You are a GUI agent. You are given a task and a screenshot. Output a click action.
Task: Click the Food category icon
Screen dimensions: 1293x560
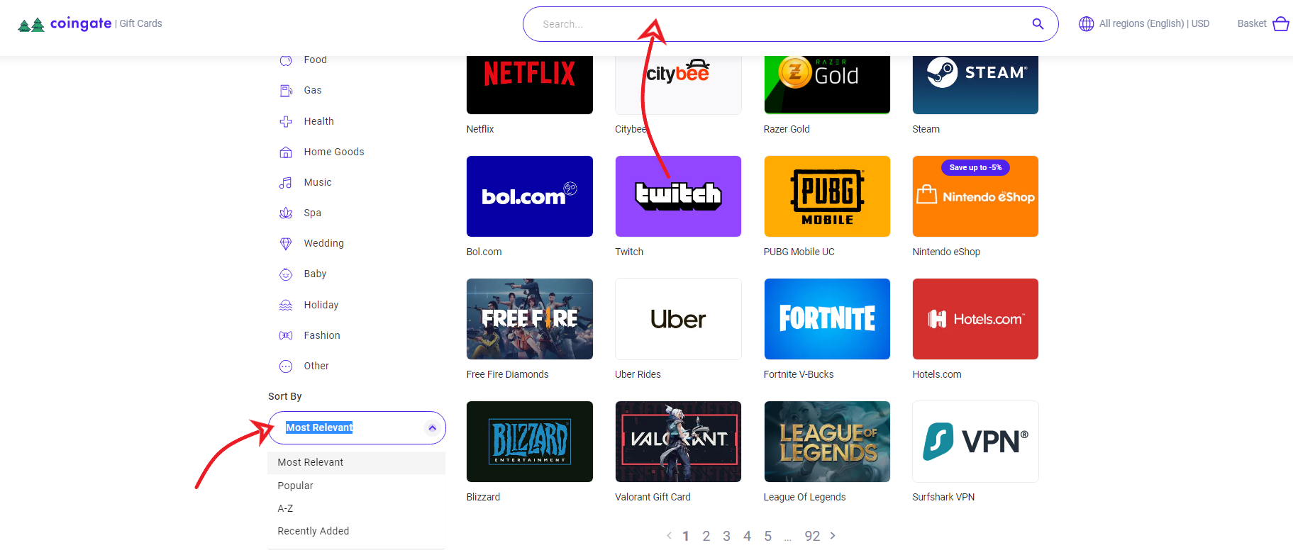[x=286, y=60]
